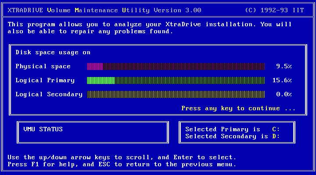Click the 'Press F1 for help' instruction line

122,164
